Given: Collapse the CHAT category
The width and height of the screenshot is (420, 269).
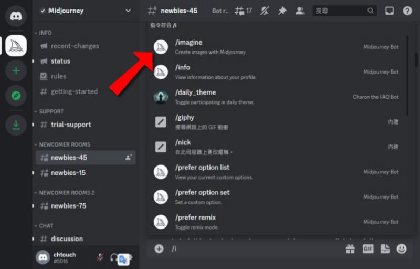Looking at the screenshot, I should pos(44,226).
